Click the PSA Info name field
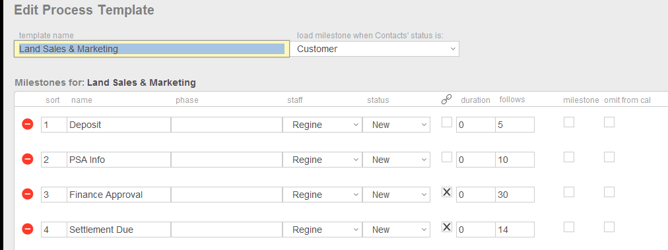The height and width of the screenshot is (250, 668). (119, 160)
